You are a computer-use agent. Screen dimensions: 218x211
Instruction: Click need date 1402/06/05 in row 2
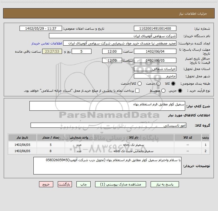(x=22, y=151)
